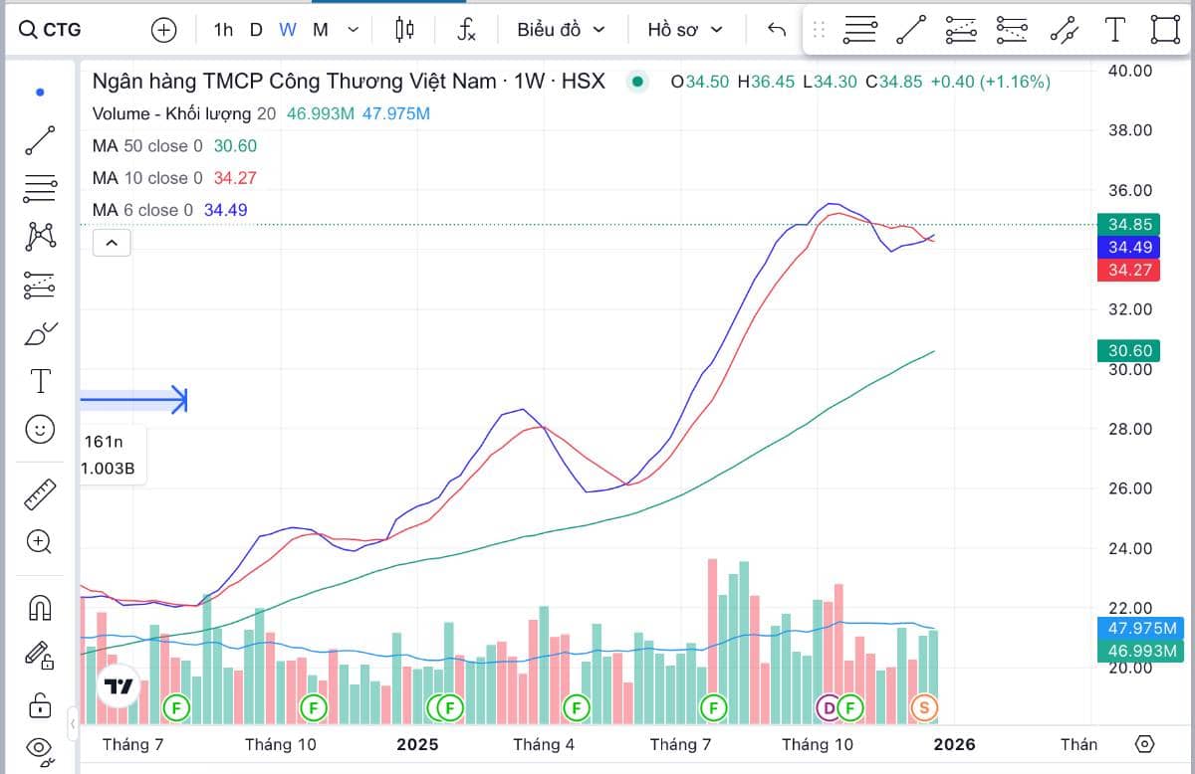This screenshot has width=1195, height=774.
Task: Collapse the indicator legend list
Action: [112, 242]
